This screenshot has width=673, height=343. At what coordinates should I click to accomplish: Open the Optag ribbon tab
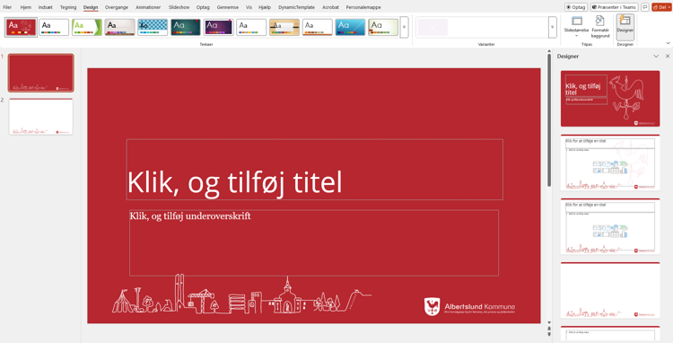click(x=203, y=7)
